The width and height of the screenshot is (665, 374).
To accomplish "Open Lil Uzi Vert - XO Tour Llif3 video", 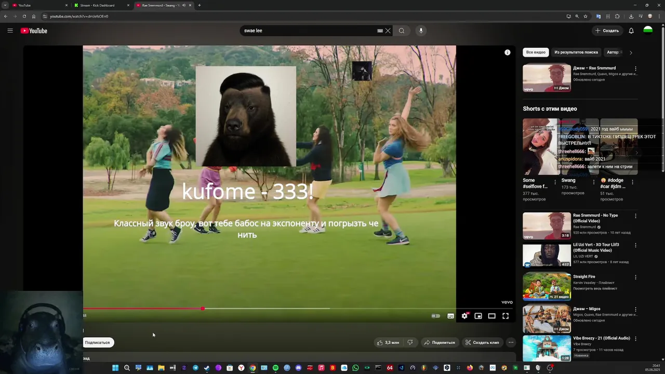I will [547, 255].
